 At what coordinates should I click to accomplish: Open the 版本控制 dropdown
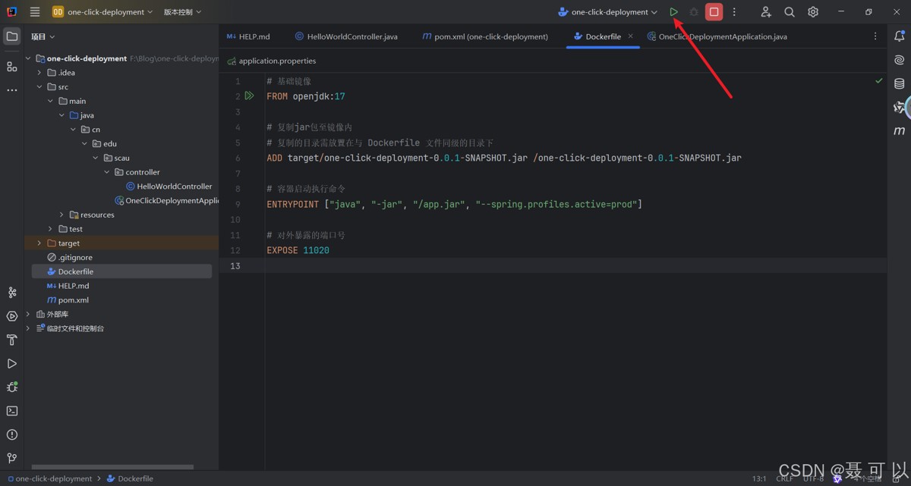pyautogui.click(x=182, y=12)
